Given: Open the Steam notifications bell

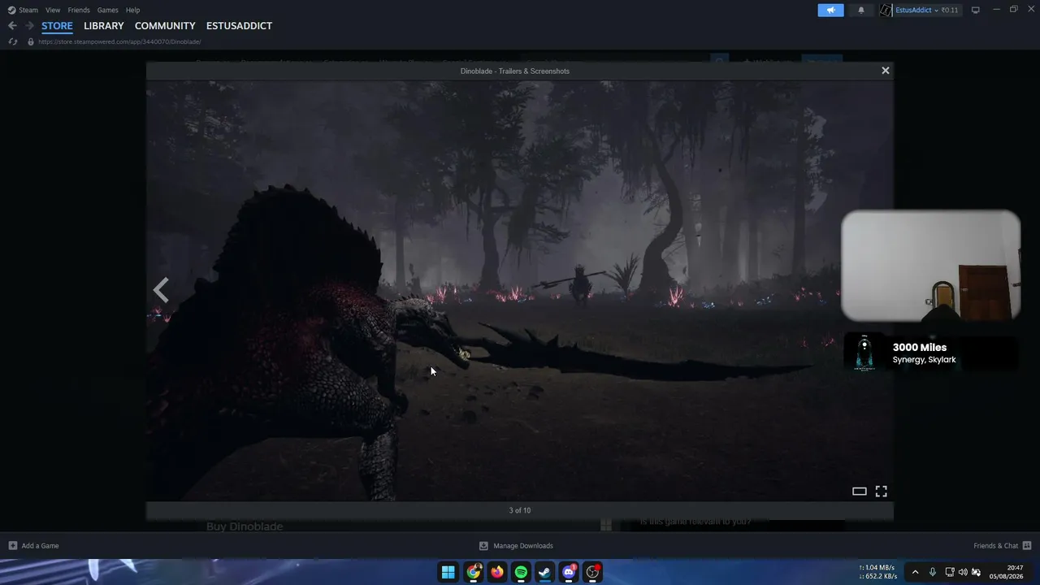Looking at the screenshot, I should [861, 10].
